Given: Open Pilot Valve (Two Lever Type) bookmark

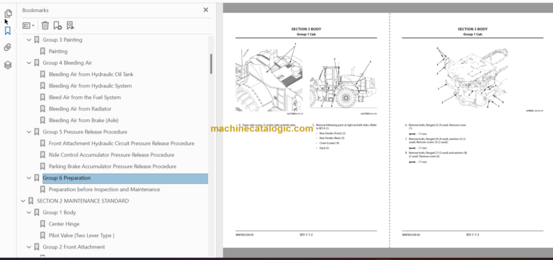Looking at the screenshot, I should (81, 236).
